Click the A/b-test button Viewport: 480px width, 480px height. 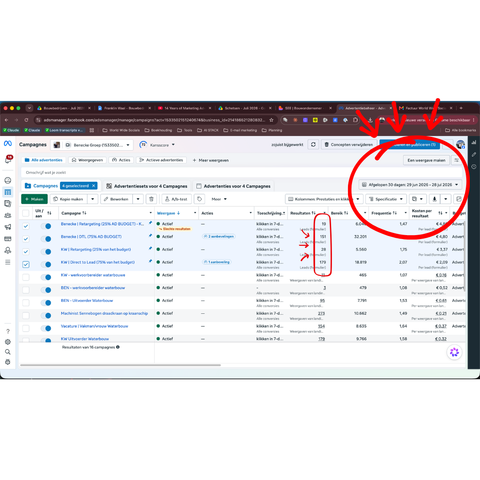click(176, 199)
